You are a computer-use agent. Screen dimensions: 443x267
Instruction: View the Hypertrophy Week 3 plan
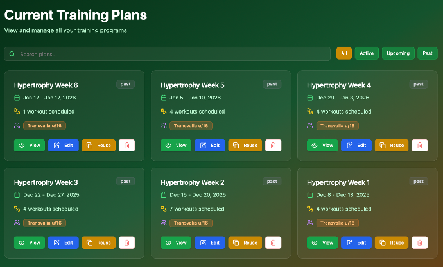30,243
